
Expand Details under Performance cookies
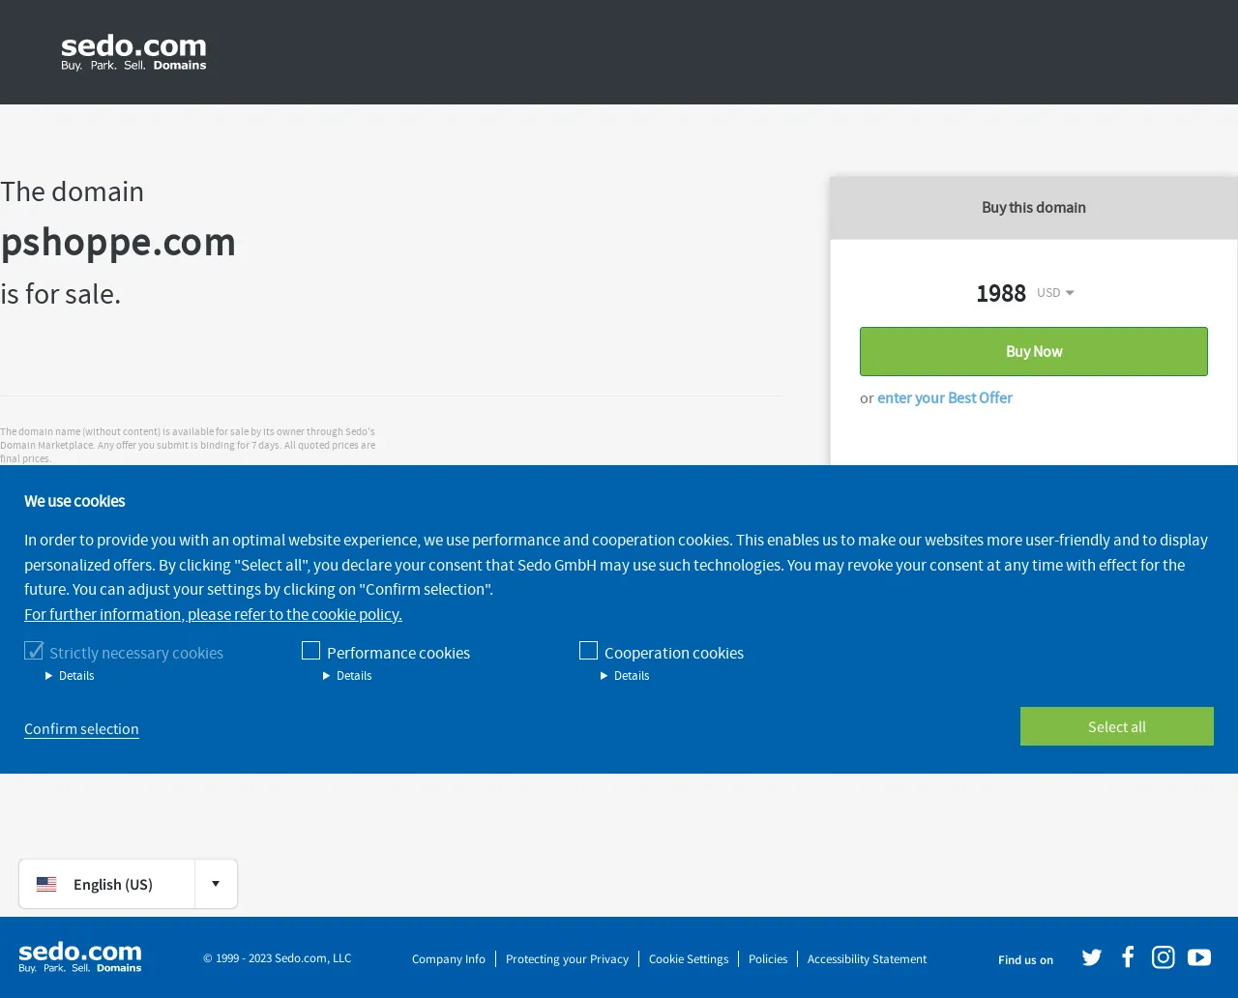[347, 676]
